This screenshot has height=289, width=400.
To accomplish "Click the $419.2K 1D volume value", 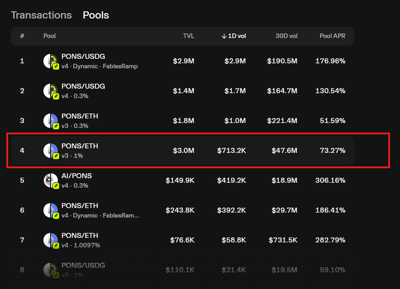I will (232, 181).
